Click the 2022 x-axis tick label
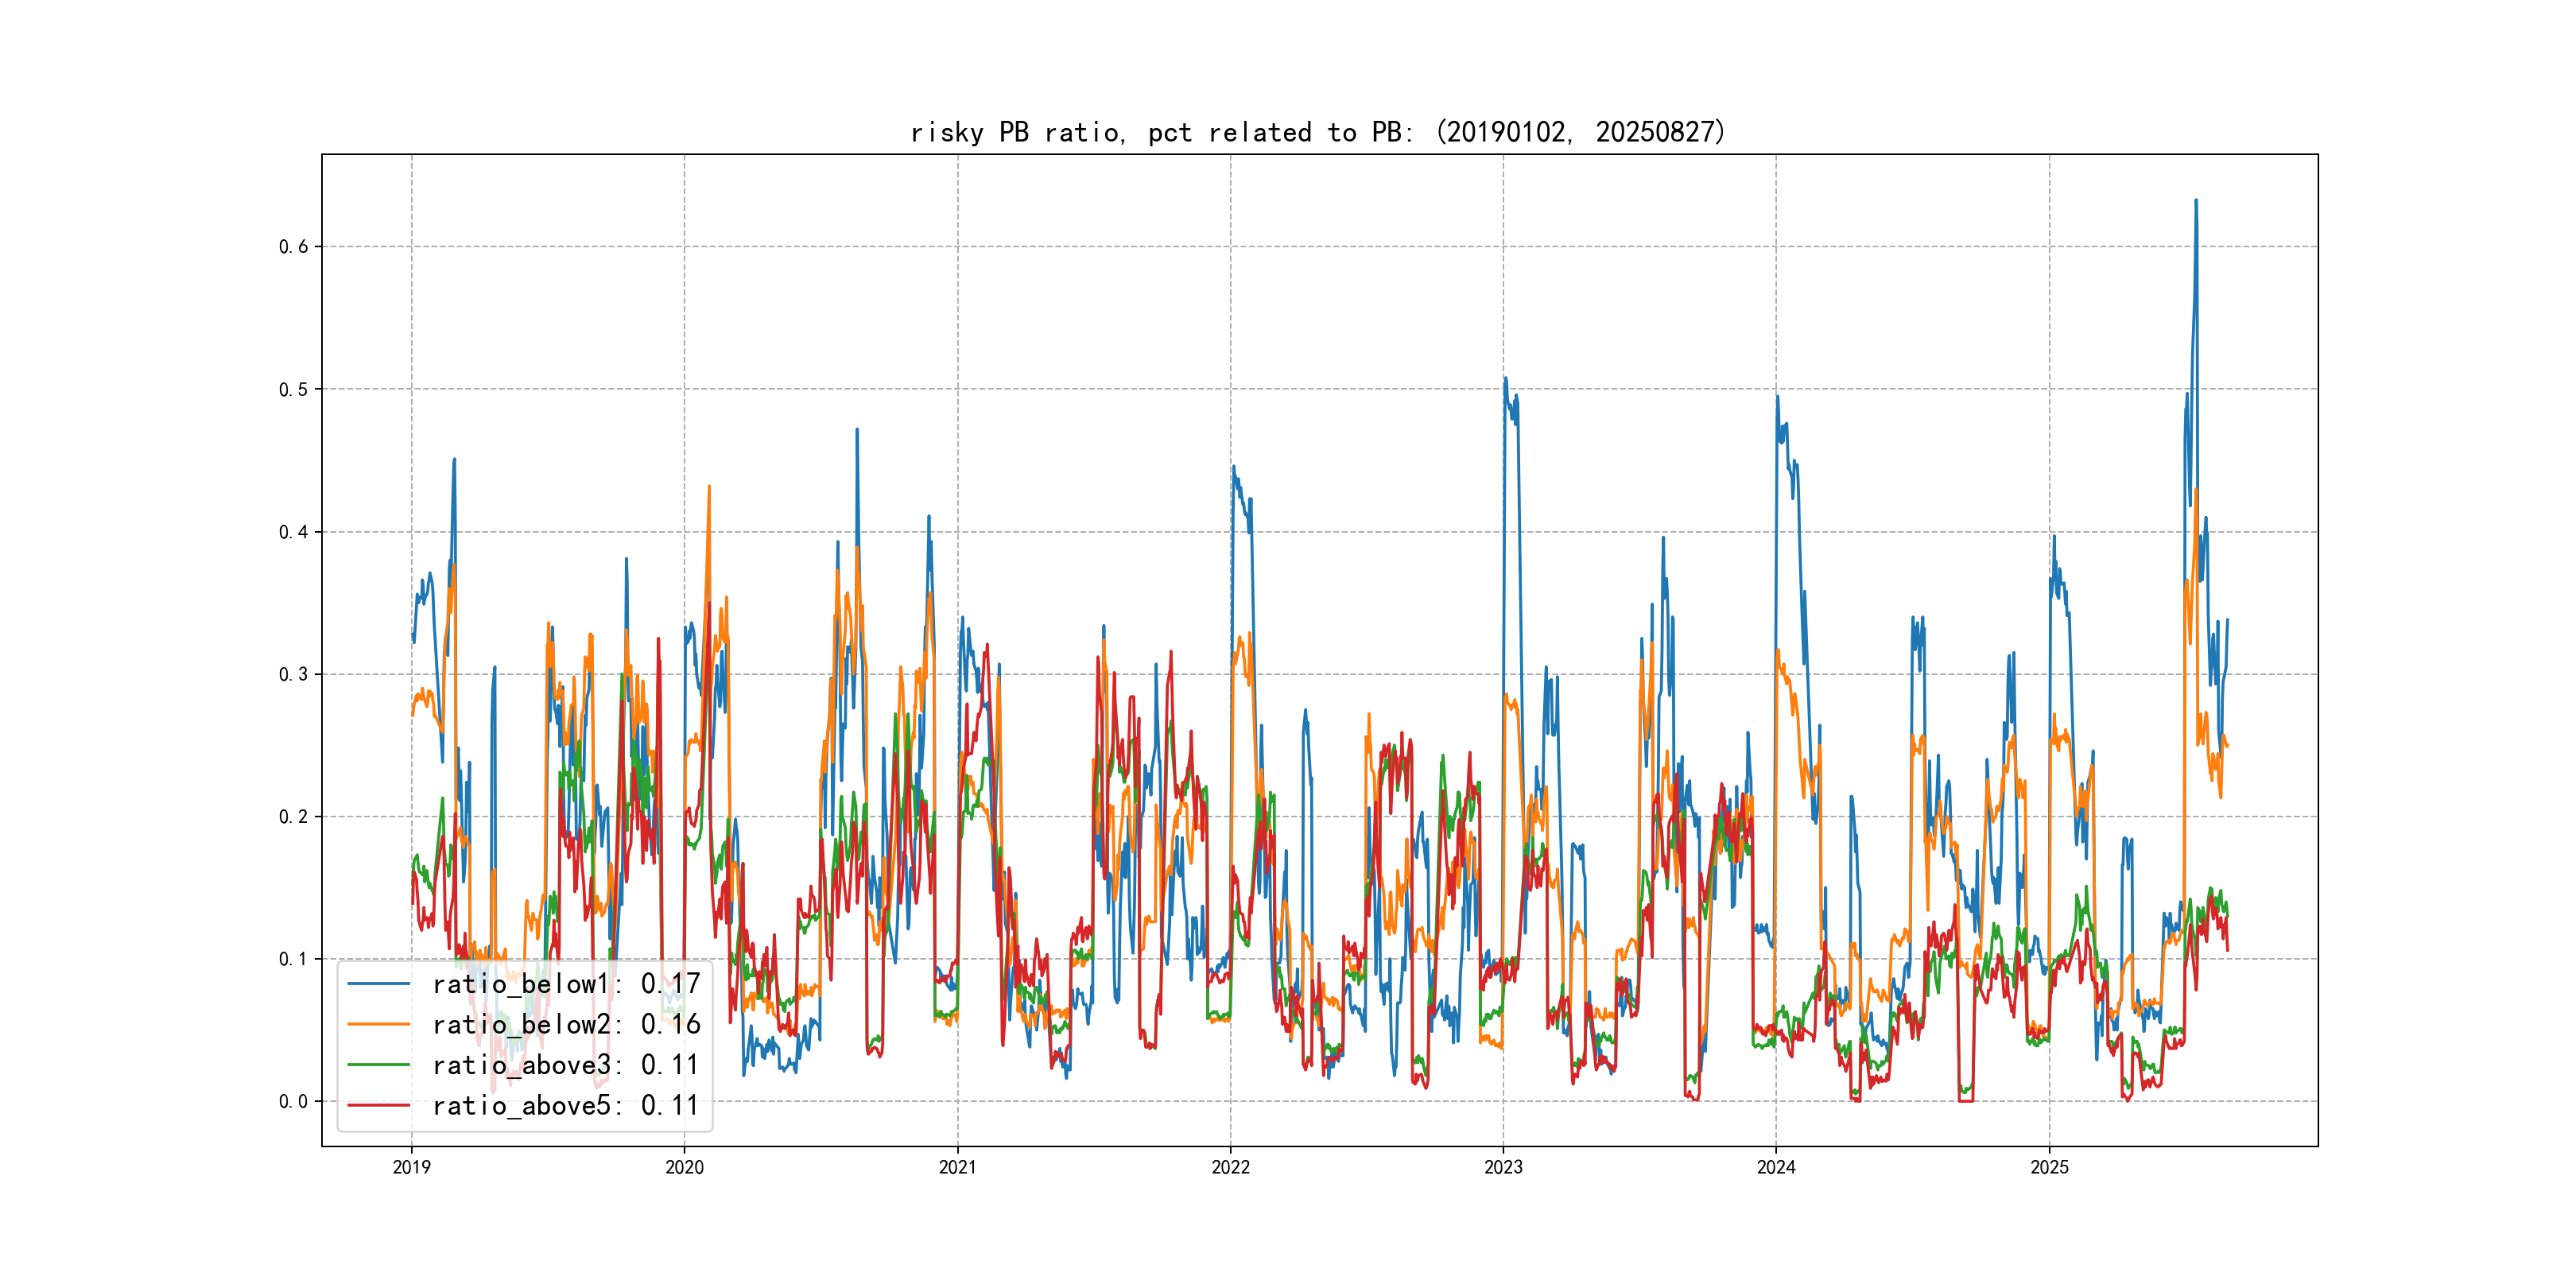This screenshot has width=2576, height=1288. coord(1230,1167)
